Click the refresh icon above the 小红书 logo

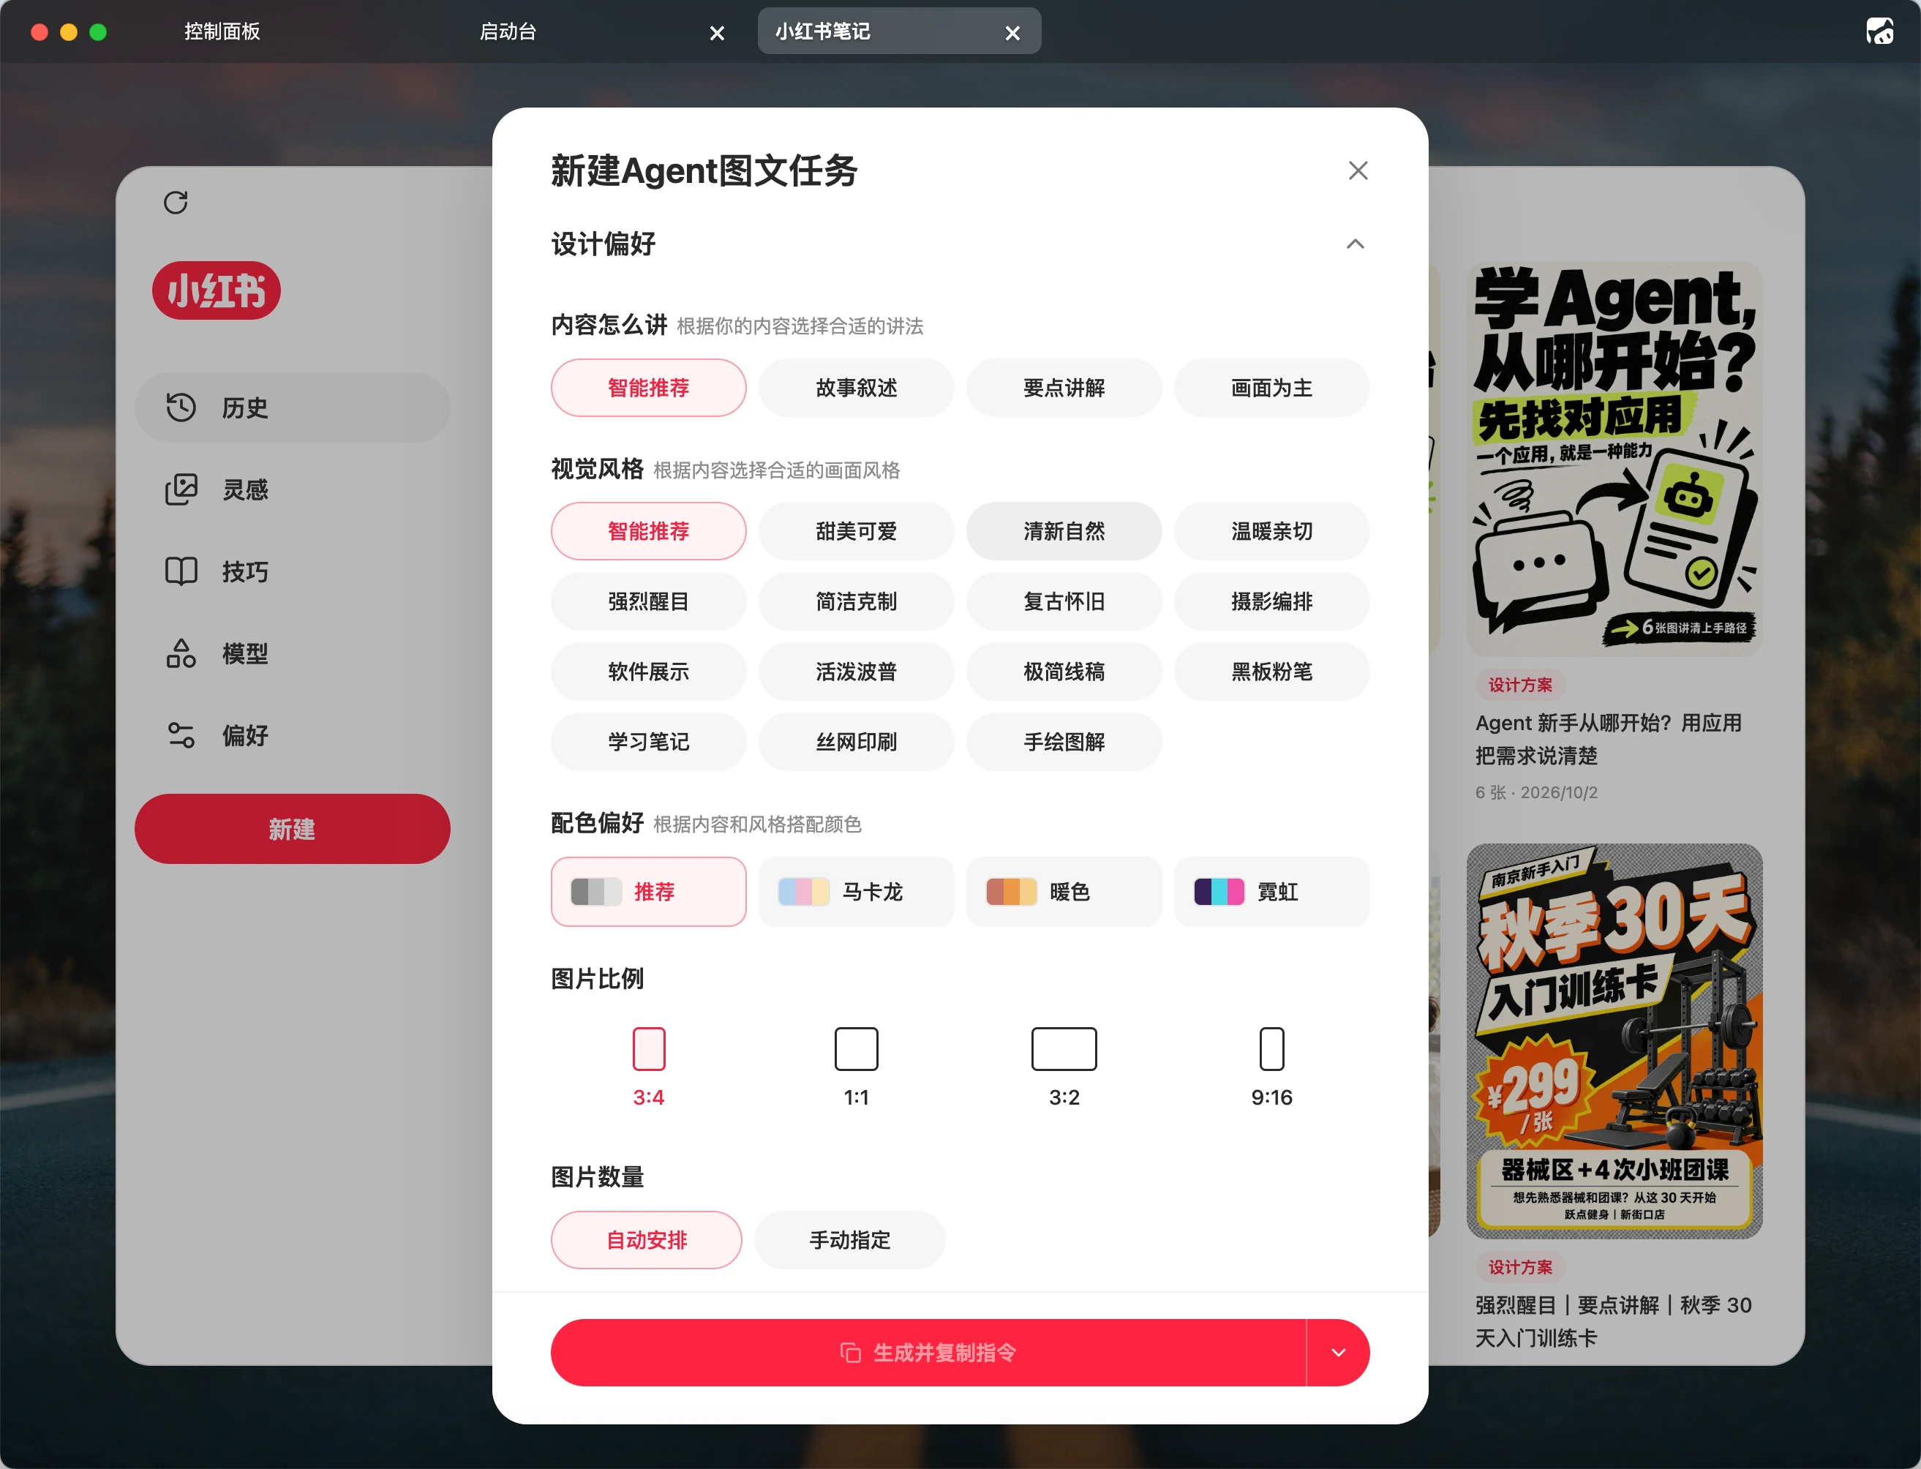coord(176,203)
